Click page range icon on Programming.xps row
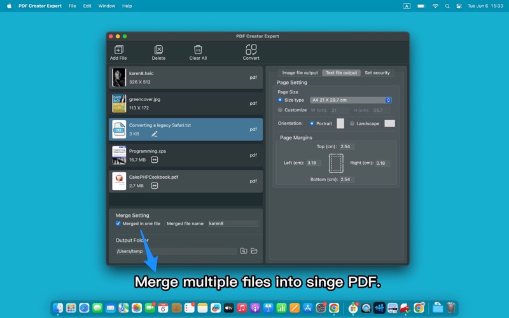Screen dimensions: 509x318 155,160
